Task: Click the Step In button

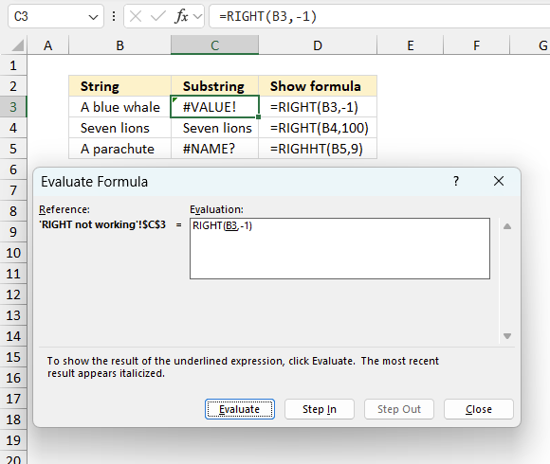Action: [320, 409]
